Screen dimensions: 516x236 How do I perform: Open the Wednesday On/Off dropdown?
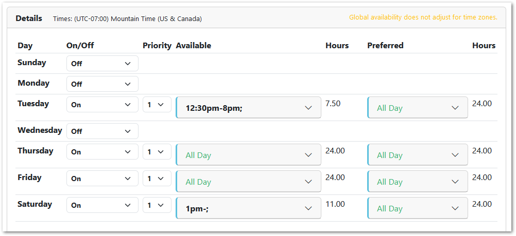(x=102, y=131)
